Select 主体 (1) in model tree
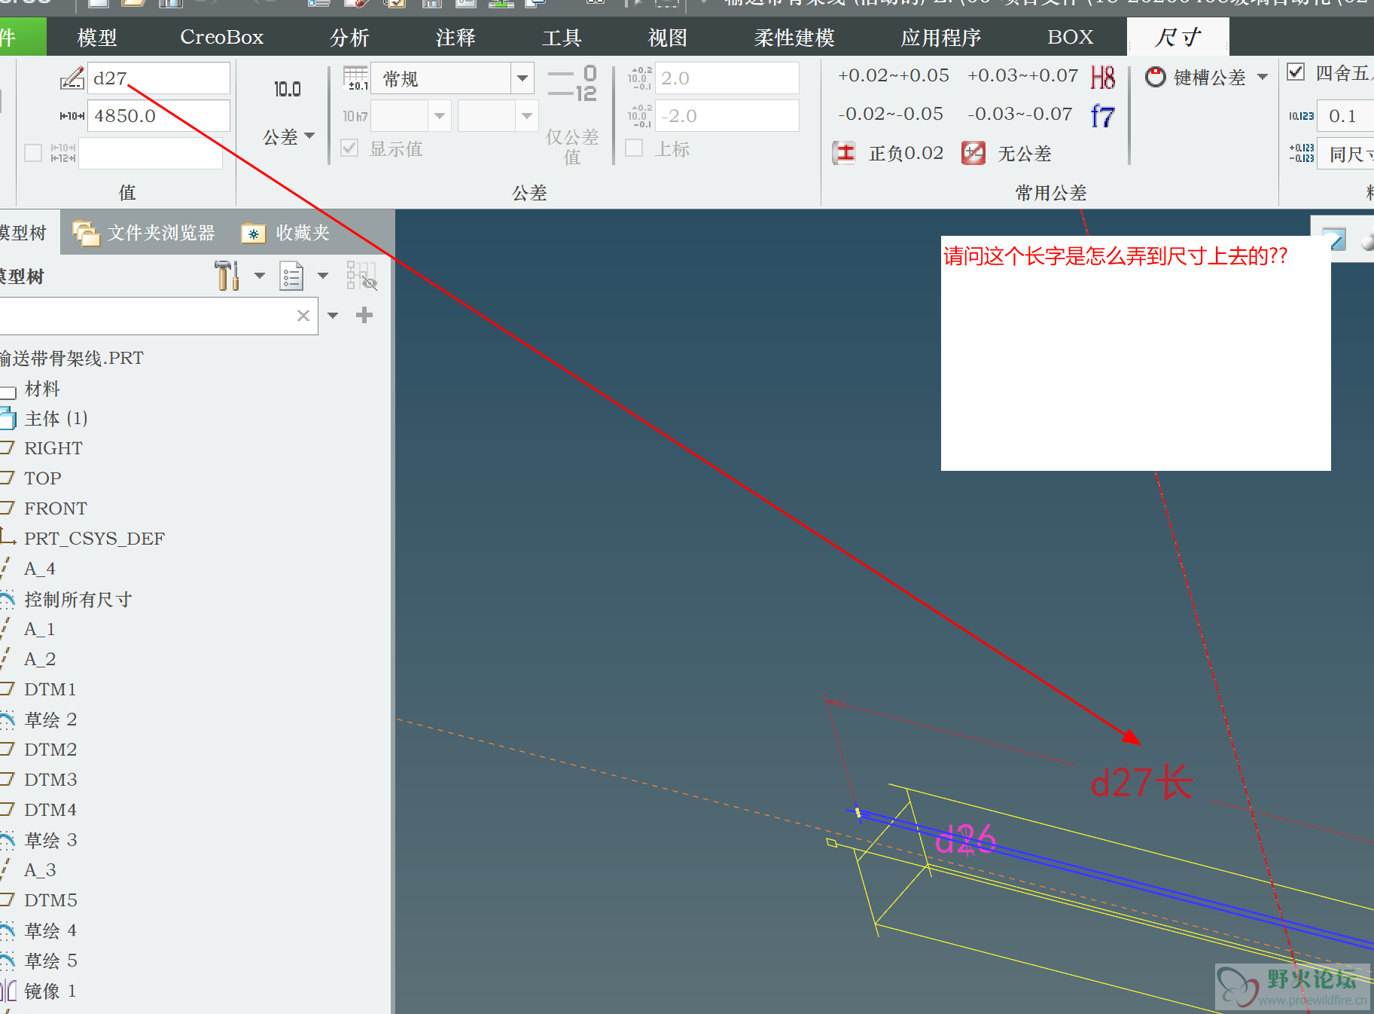Viewport: 1374px width, 1014px height. (56, 418)
